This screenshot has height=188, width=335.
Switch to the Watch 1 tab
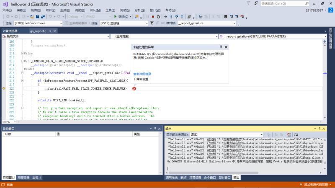click(x=36, y=178)
